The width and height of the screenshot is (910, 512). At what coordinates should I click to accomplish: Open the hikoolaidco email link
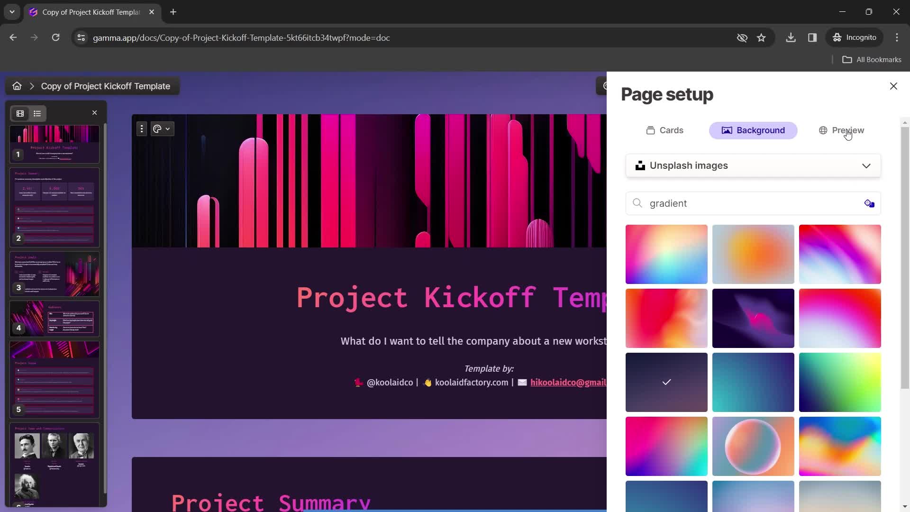568,383
